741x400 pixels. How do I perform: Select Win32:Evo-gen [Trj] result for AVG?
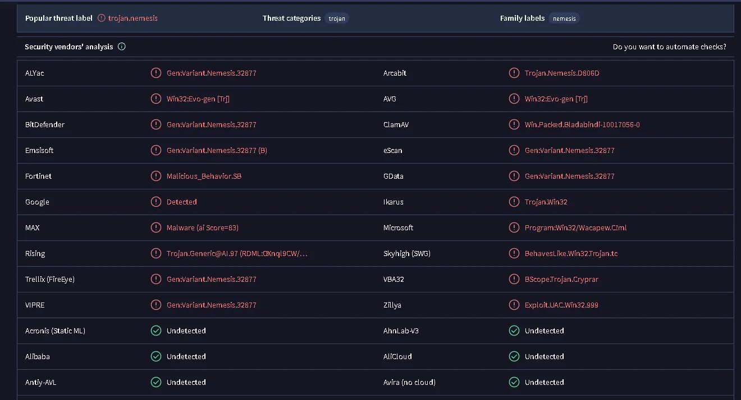[556, 99]
